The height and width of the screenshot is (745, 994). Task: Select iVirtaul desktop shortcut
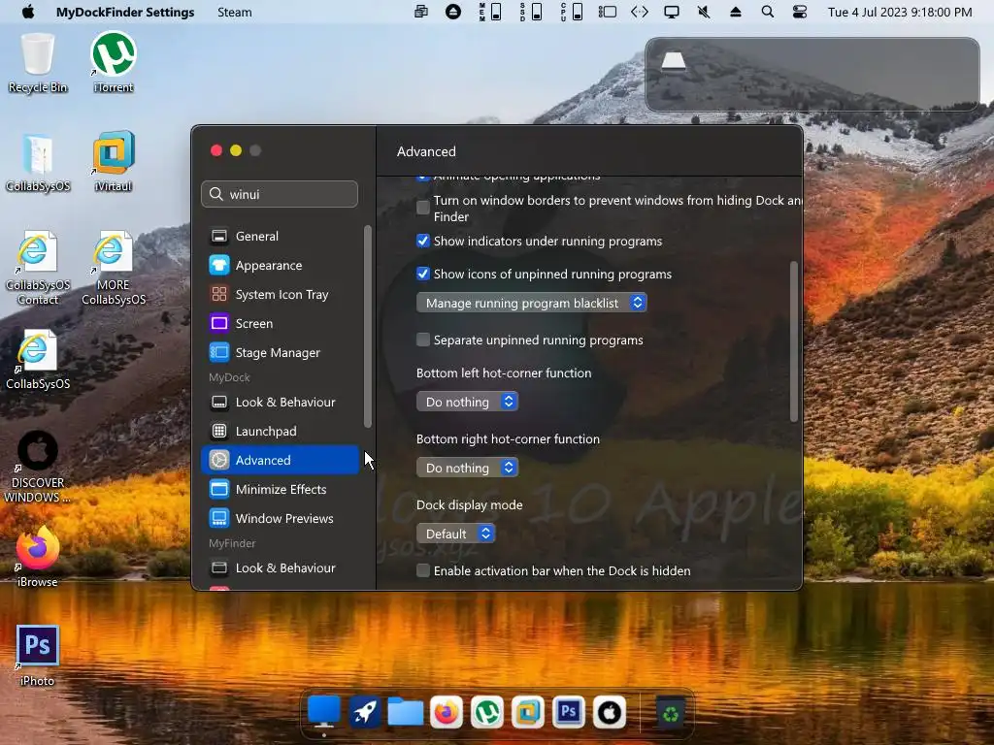pyautogui.click(x=114, y=162)
